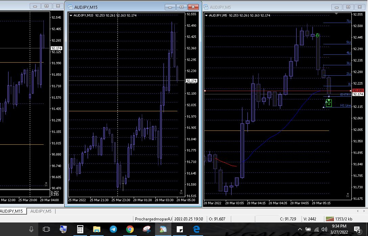Select the ENTRY line label
This screenshot has width=368, height=236.
[x=345, y=94]
